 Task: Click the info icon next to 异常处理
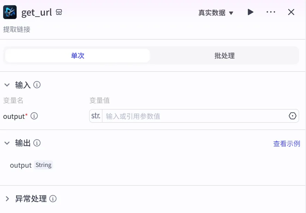[53, 199]
